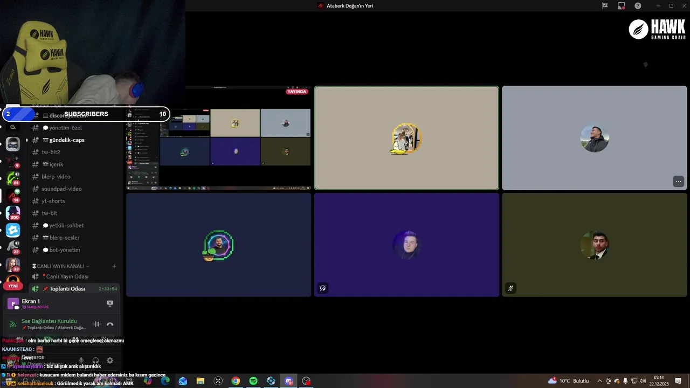Viewport: 690px width, 388px height.
Task: Collapse the CANLI YAYIN KANALI category
Action: tap(61, 266)
